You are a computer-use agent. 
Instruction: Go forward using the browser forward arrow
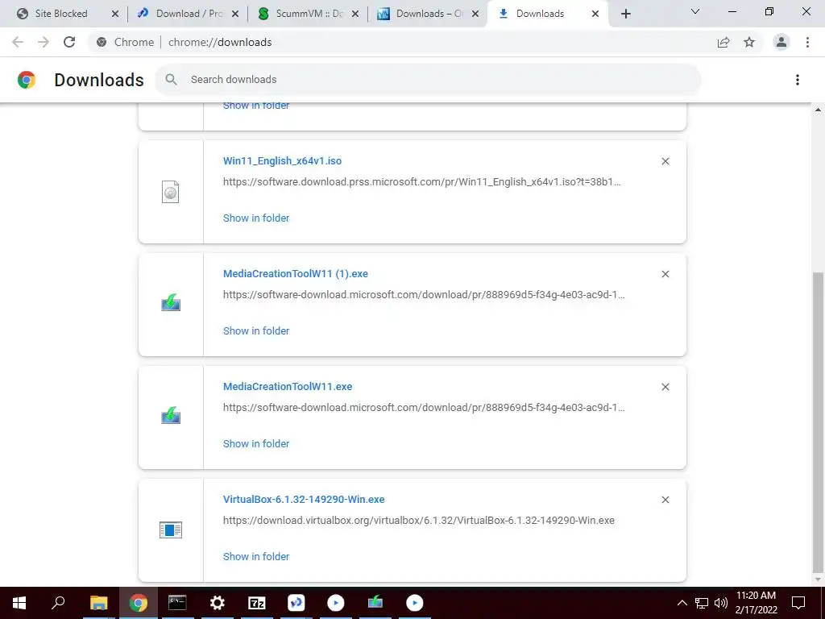(x=44, y=42)
